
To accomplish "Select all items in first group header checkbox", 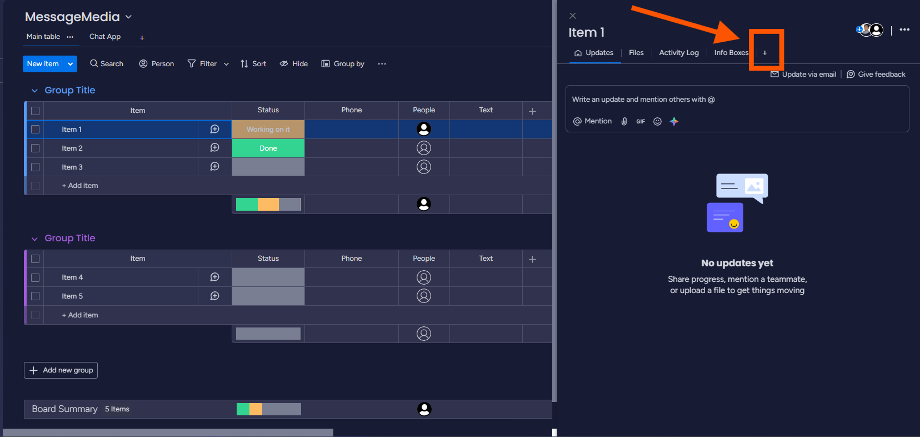I will [36, 111].
